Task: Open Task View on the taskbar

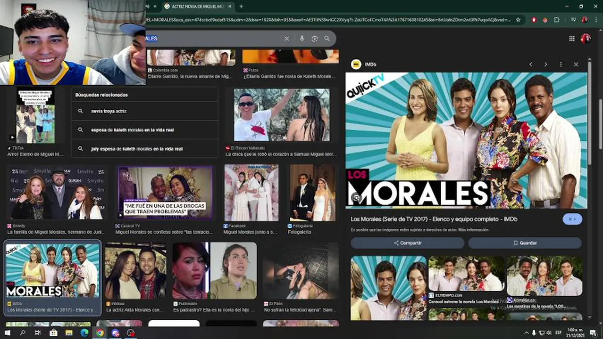Action: point(38,333)
